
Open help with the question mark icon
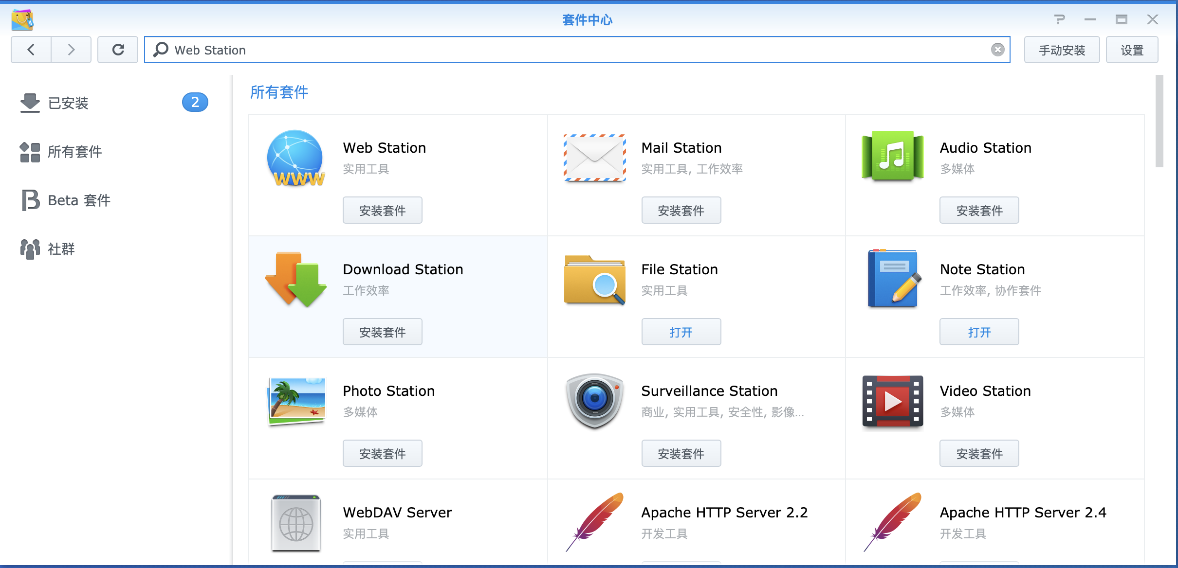1059,19
